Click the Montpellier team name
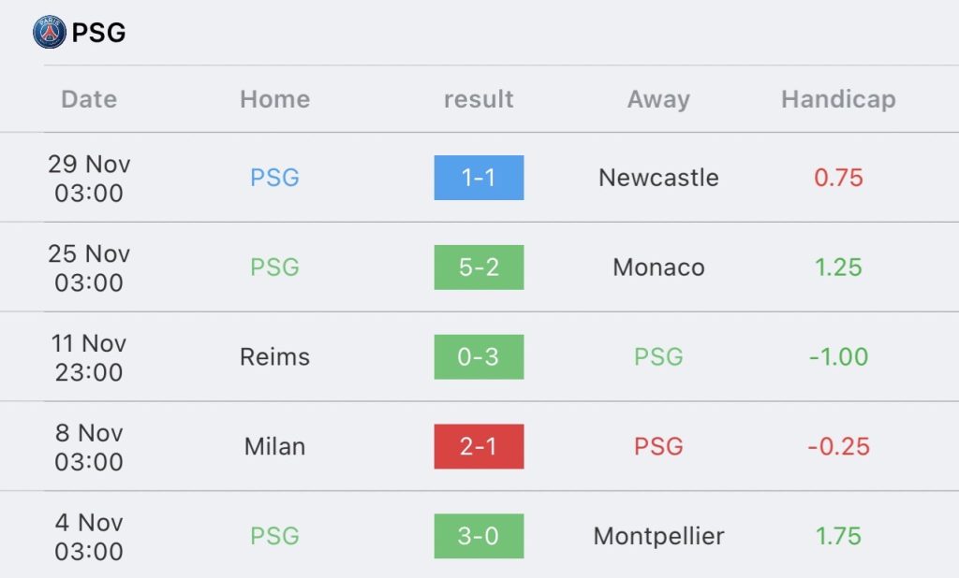This screenshot has width=959, height=578. 658,537
